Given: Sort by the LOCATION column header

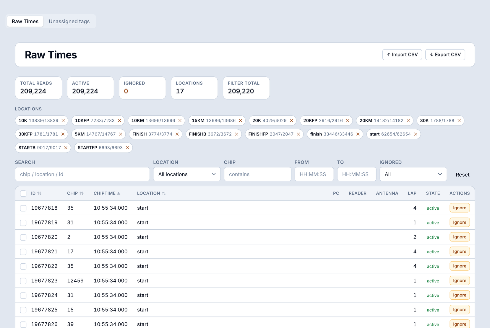Looking at the screenshot, I should coord(151,193).
